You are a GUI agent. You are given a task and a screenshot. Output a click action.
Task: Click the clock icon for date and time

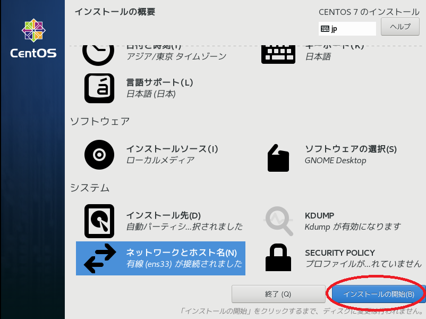(98, 55)
